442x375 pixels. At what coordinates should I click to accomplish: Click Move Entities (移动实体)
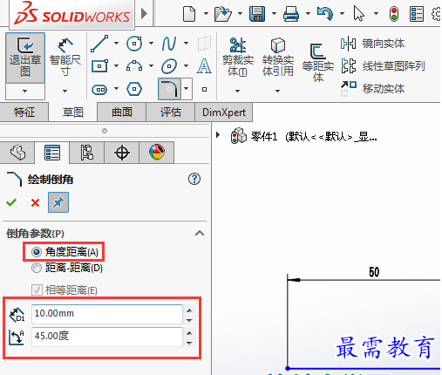[x=373, y=88]
